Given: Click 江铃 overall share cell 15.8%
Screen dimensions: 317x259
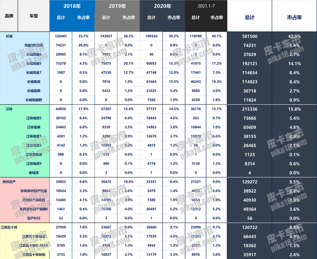Looking at the screenshot, I should pyautogui.click(x=294, y=109).
